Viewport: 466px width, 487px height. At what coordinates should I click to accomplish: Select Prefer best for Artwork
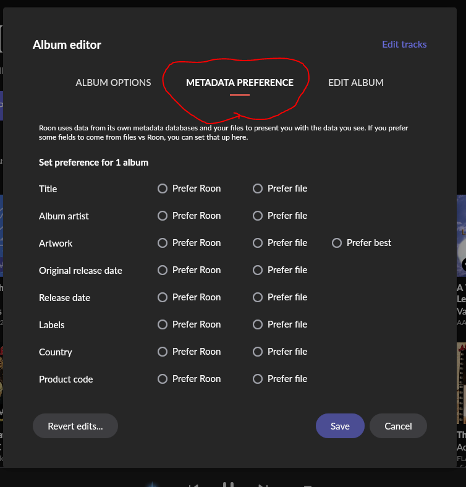pyautogui.click(x=337, y=243)
